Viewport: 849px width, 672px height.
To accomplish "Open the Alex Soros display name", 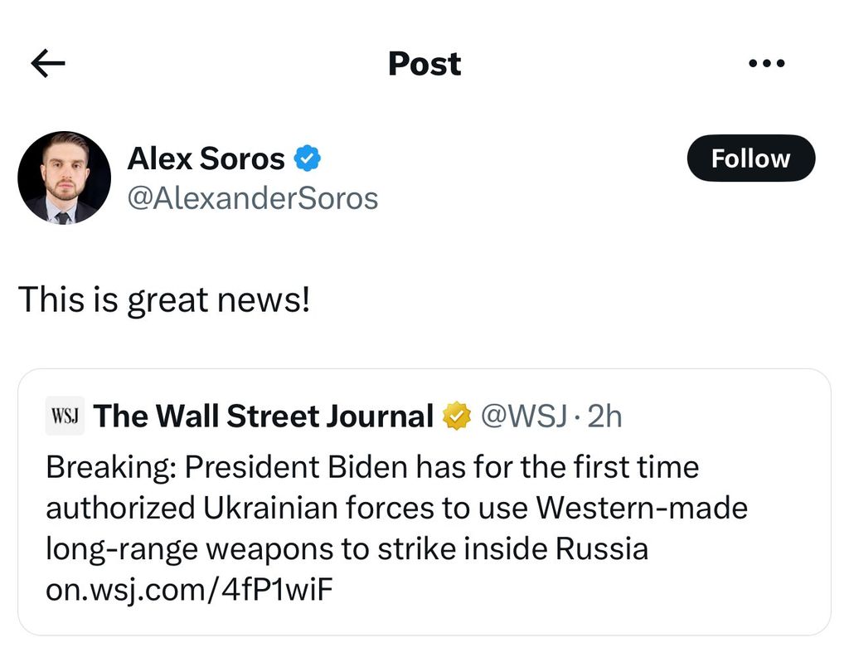I will (x=206, y=158).
